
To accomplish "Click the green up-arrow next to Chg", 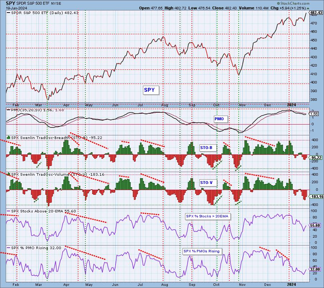I will pos(308,8).
